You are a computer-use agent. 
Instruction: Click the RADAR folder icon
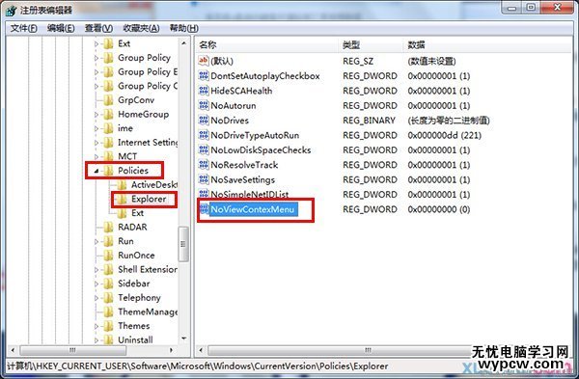click(x=108, y=227)
